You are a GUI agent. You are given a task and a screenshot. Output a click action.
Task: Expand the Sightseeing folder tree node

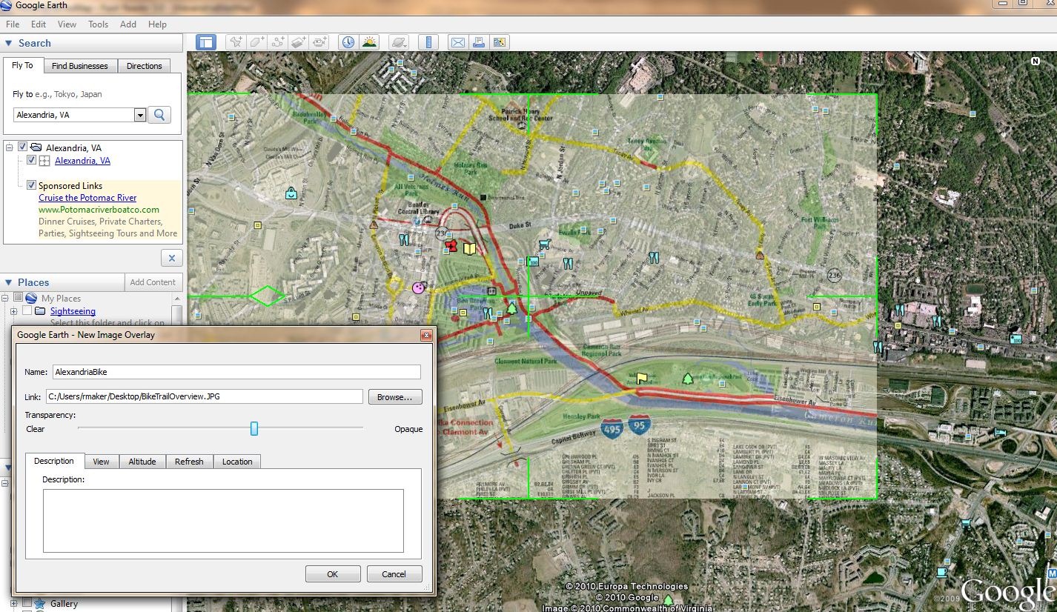[13, 311]
